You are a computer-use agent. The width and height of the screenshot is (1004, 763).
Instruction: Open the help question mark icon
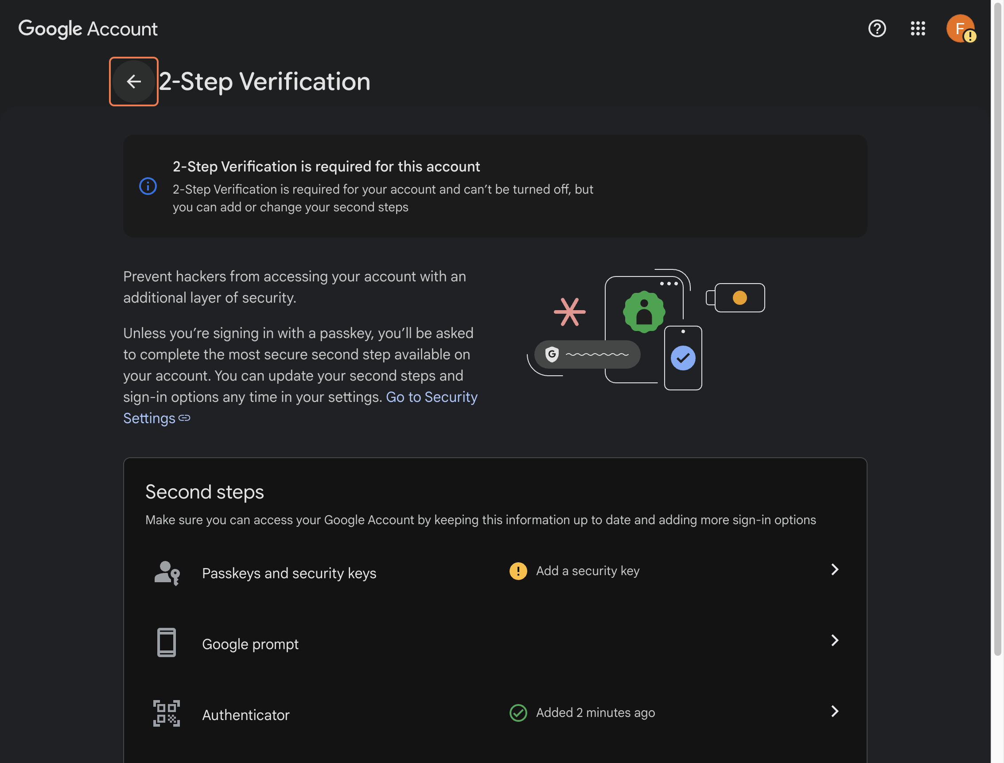tap(876, 29)
